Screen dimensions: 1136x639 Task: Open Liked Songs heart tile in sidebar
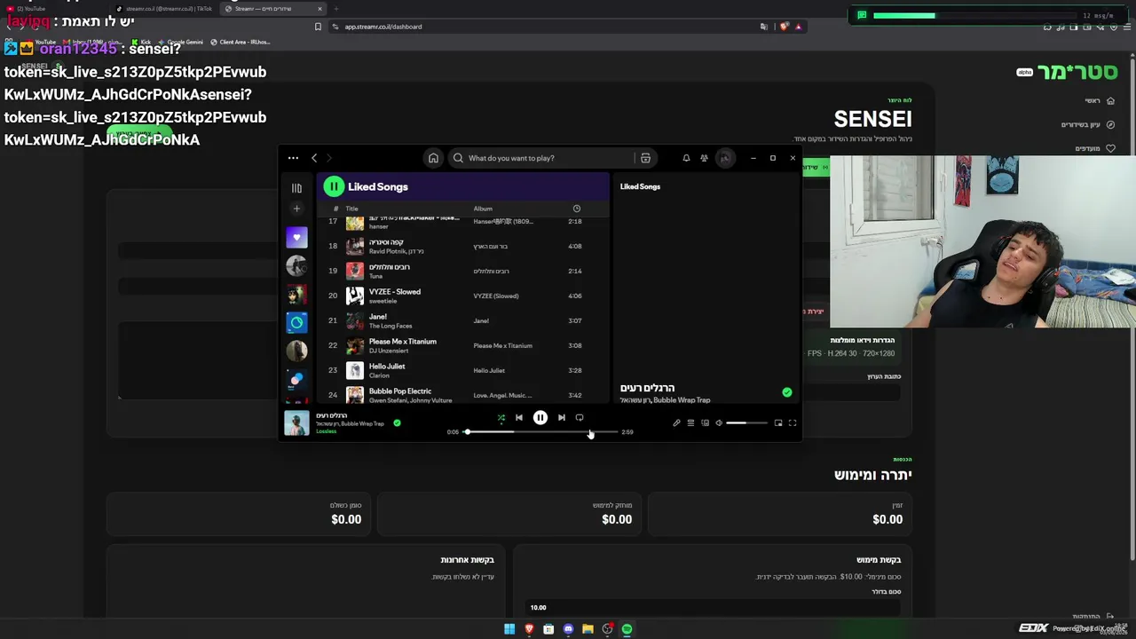(x=296, y=238)
